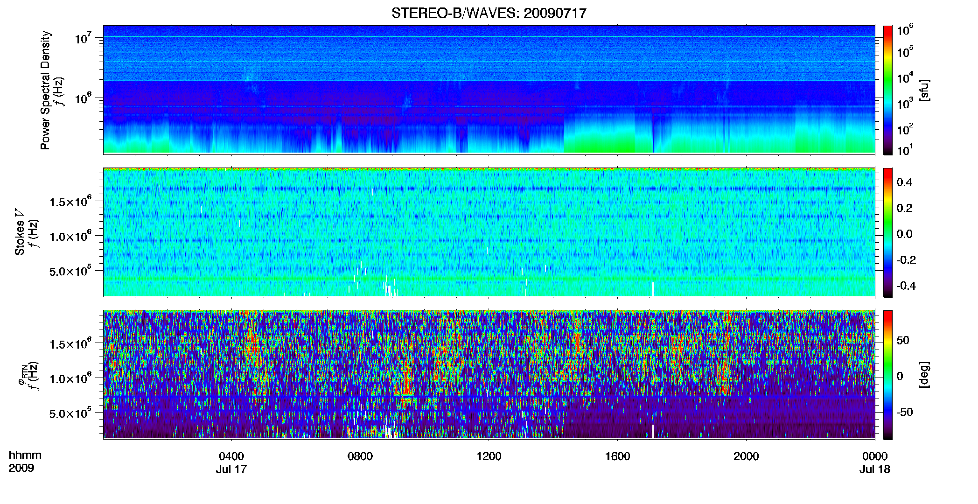
Task: Click the plot title STEREO-B/WAVES: 20090717
Action: tap(489, 13)
